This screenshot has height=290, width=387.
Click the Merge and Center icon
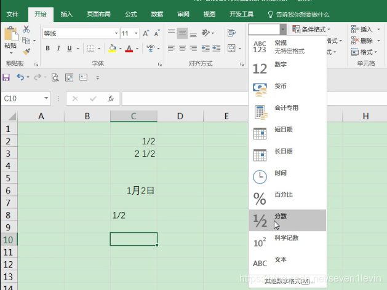click(x=231, y=49)
